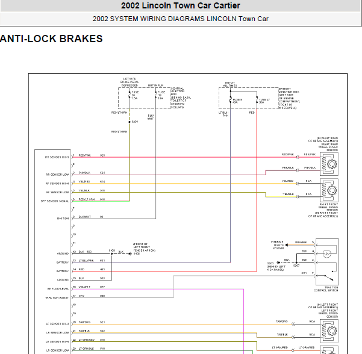Click the Battery Junction Box description text

(289, 98)
